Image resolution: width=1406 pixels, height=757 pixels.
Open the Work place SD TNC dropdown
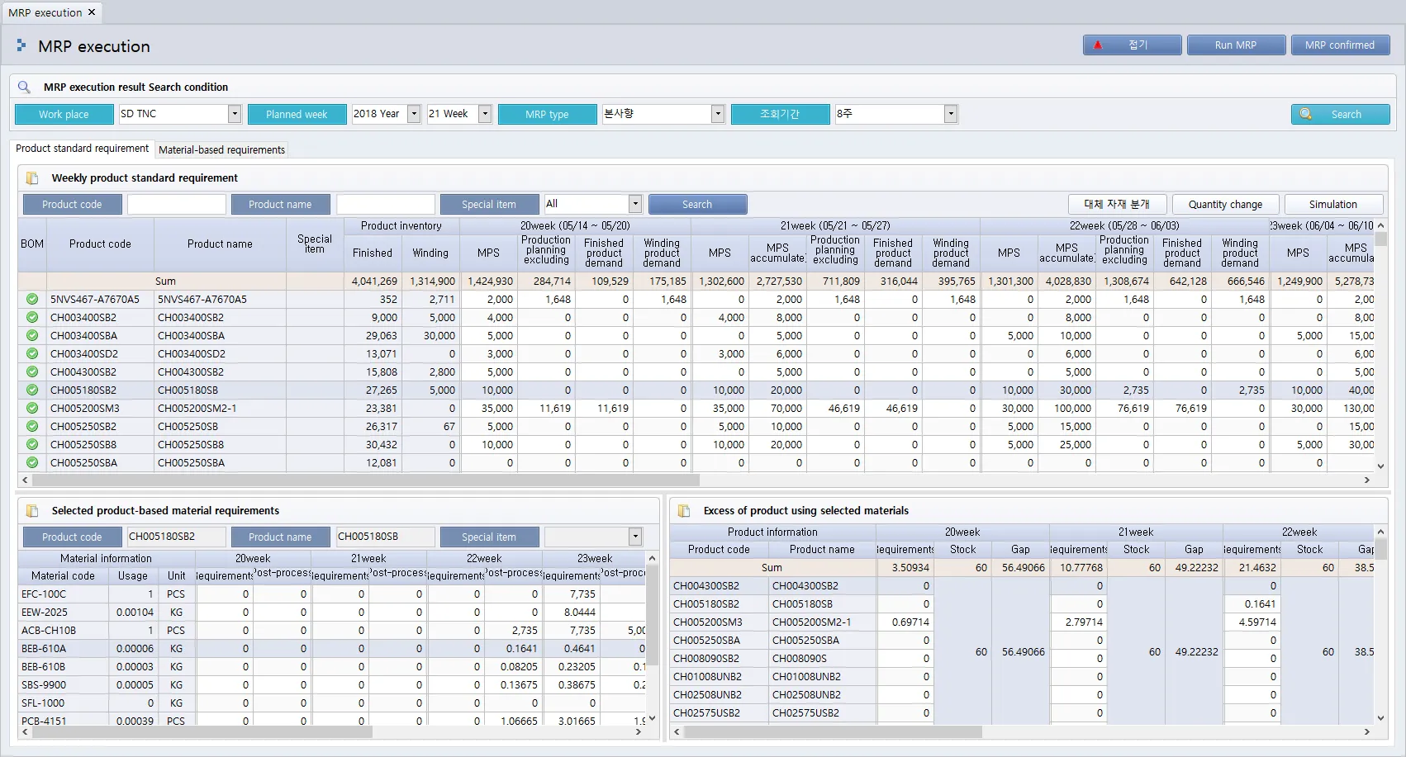tap(235, 114)
